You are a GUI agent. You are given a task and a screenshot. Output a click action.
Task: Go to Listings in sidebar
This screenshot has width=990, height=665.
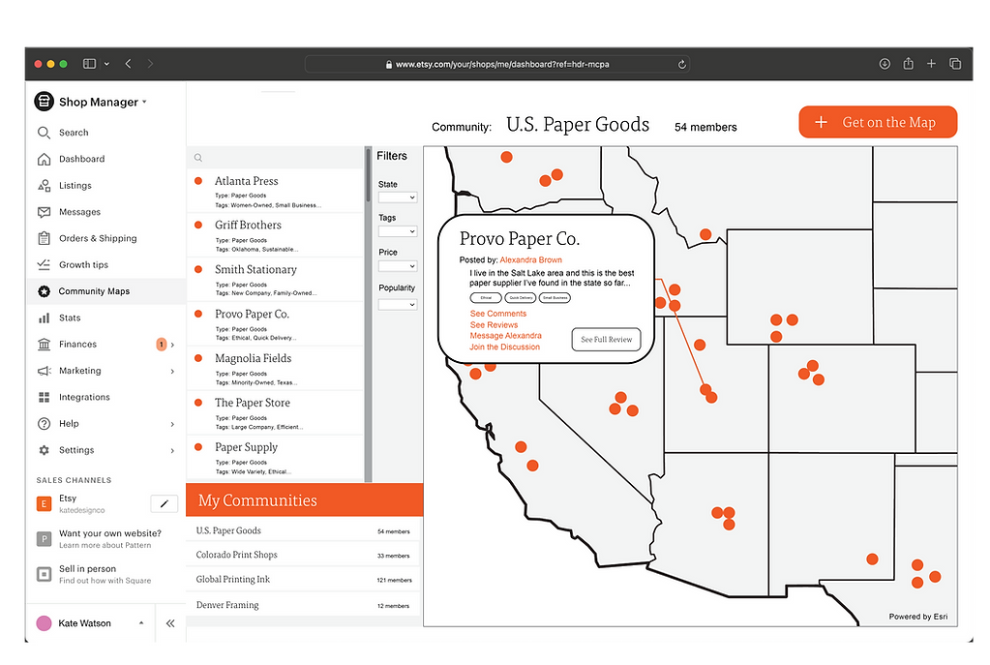point(75,186)
